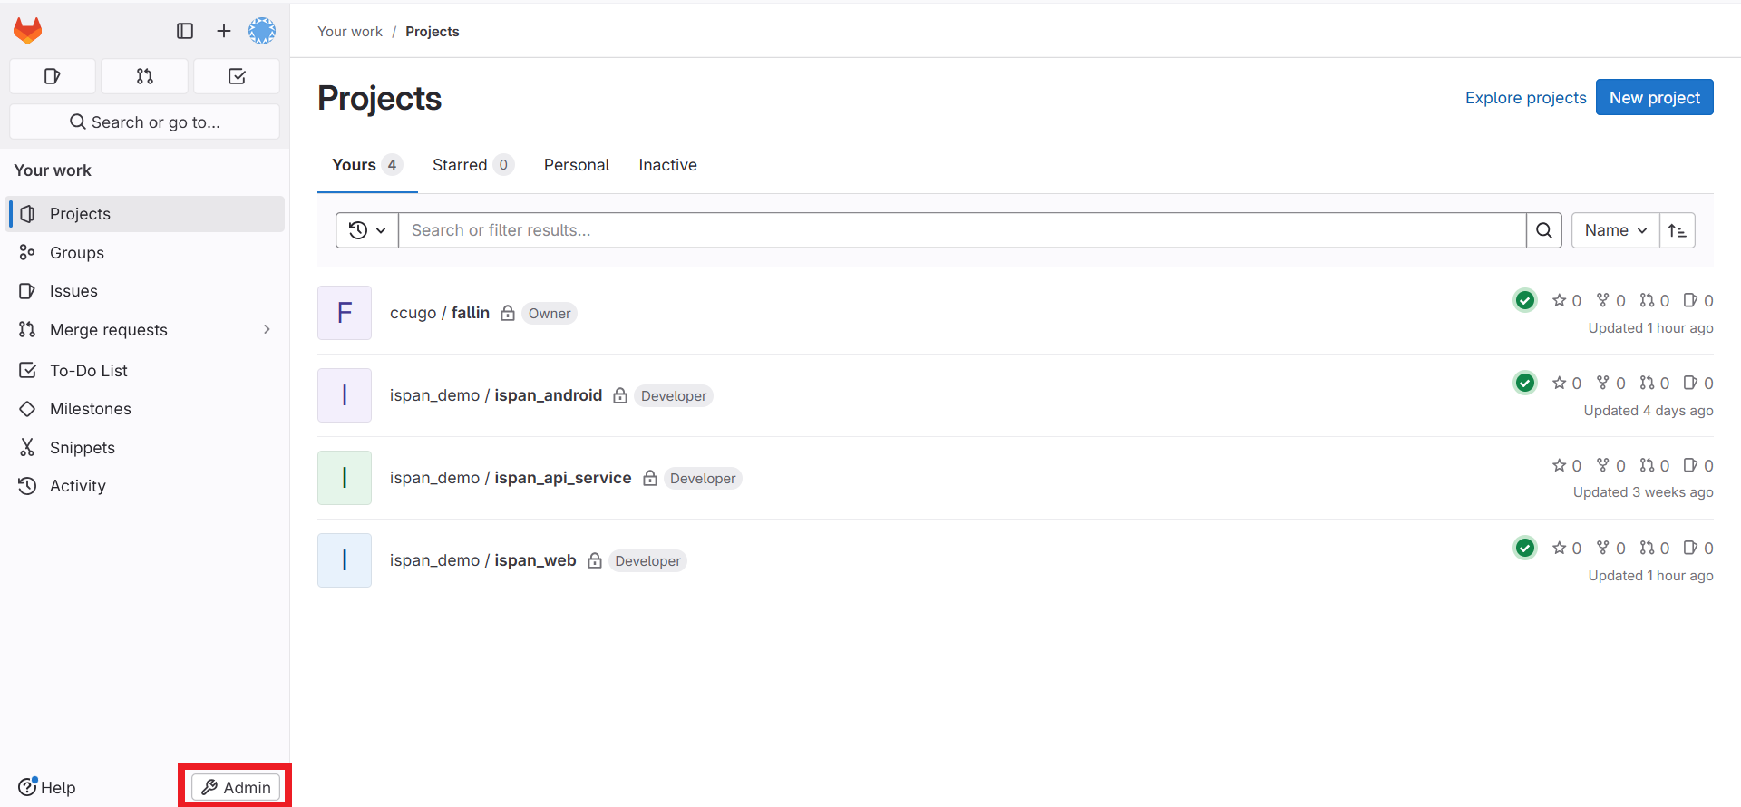Open ispan_demo / ispan_android project
The image size is (1741, 807).
(496, 395)
